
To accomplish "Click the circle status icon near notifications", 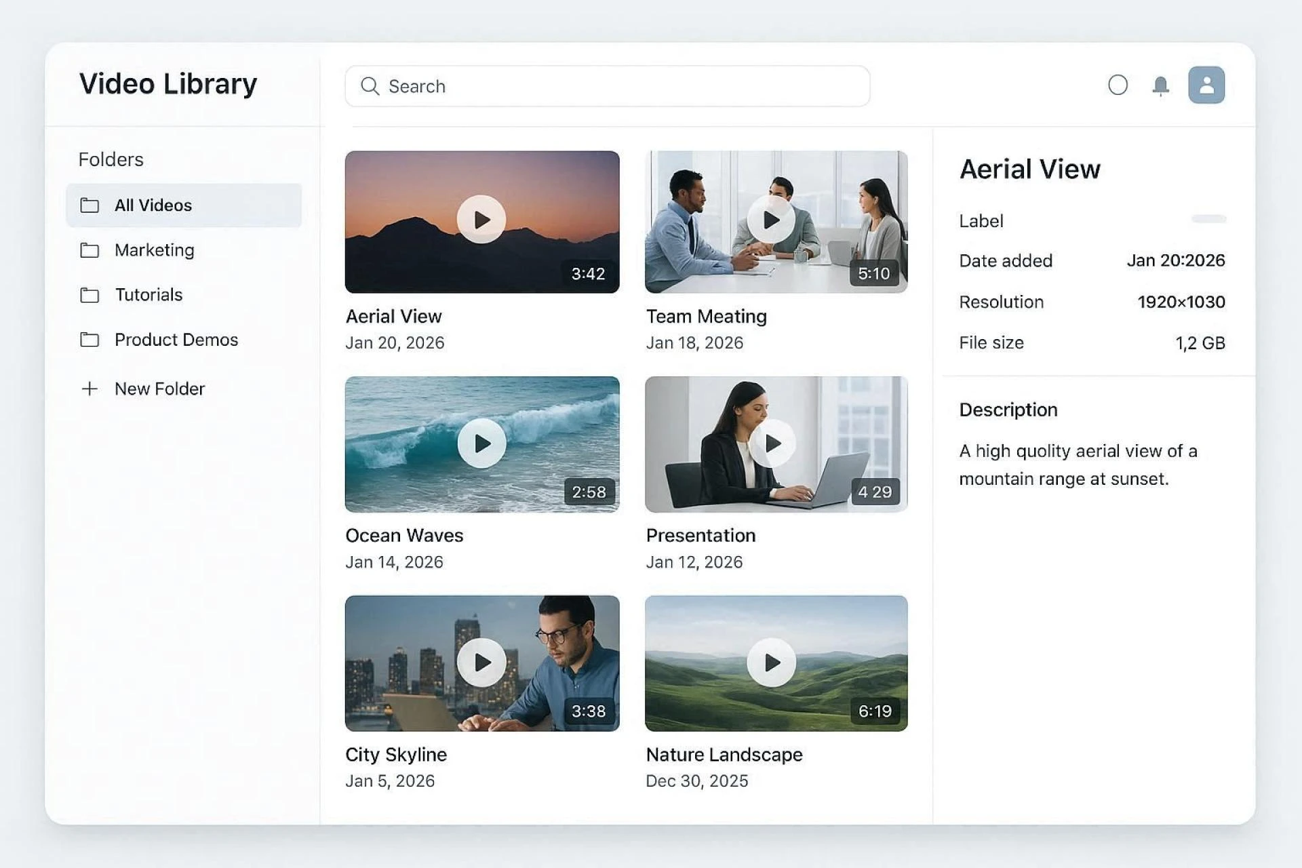I will [1118, 85].
